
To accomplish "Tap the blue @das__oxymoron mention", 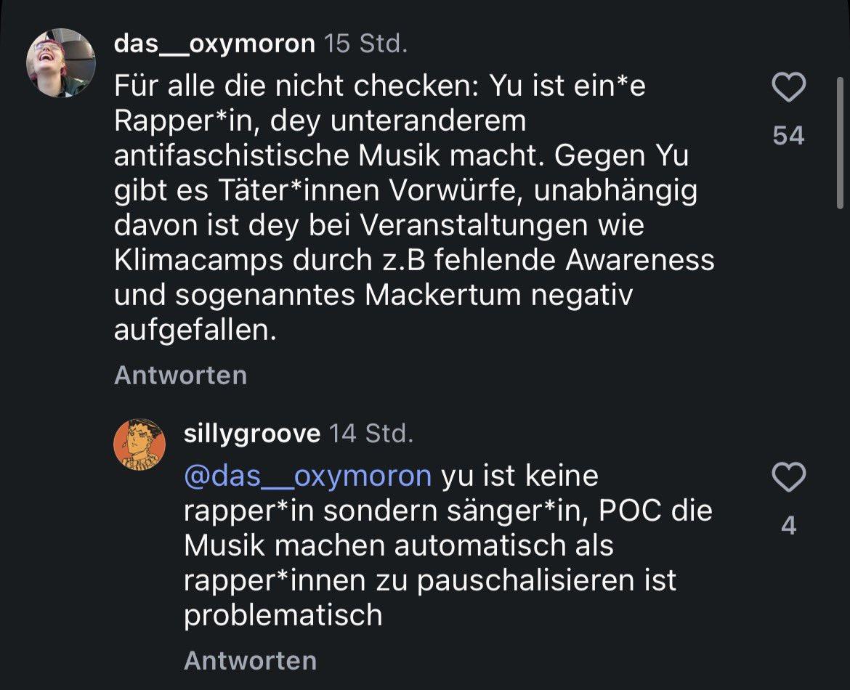I will (x=308, y=476).
